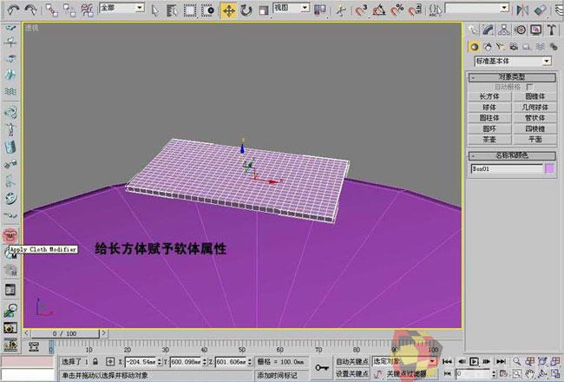The width and height of the screenshot is (564, 382).
Task: Click the 长方体 box button
Action: click(x=489, y=96)
